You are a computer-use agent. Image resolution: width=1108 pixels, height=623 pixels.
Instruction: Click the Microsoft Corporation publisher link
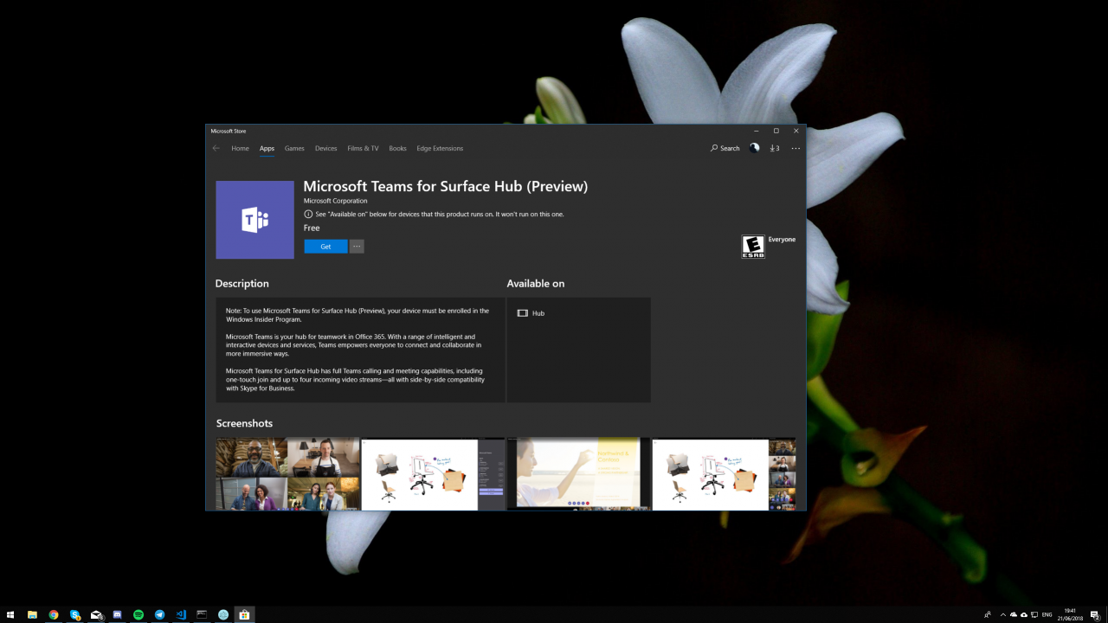pyautogui.click(x=335, y=201)
